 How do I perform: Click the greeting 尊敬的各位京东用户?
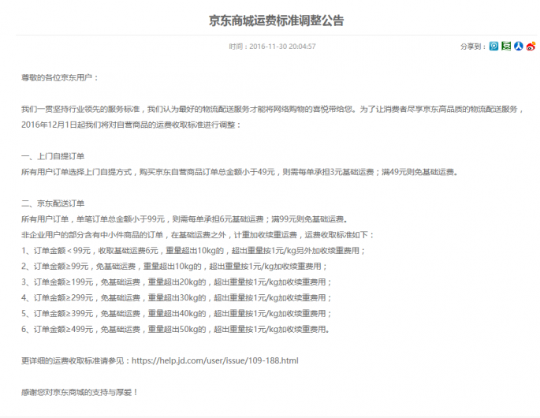coord(60,77)
